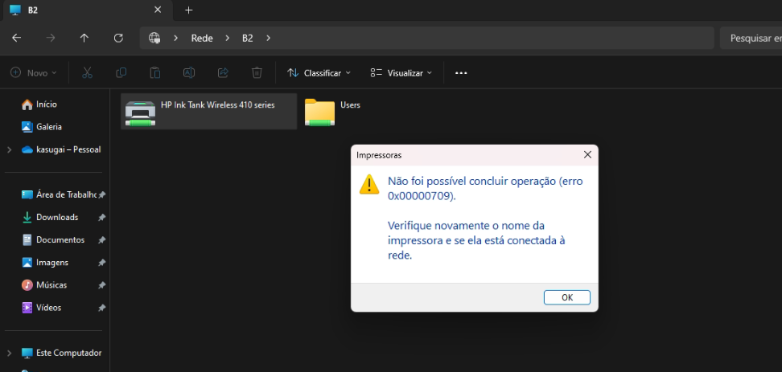Open the Users shared folder
This screenshot has width=782, height=372.
coord(333,112)
